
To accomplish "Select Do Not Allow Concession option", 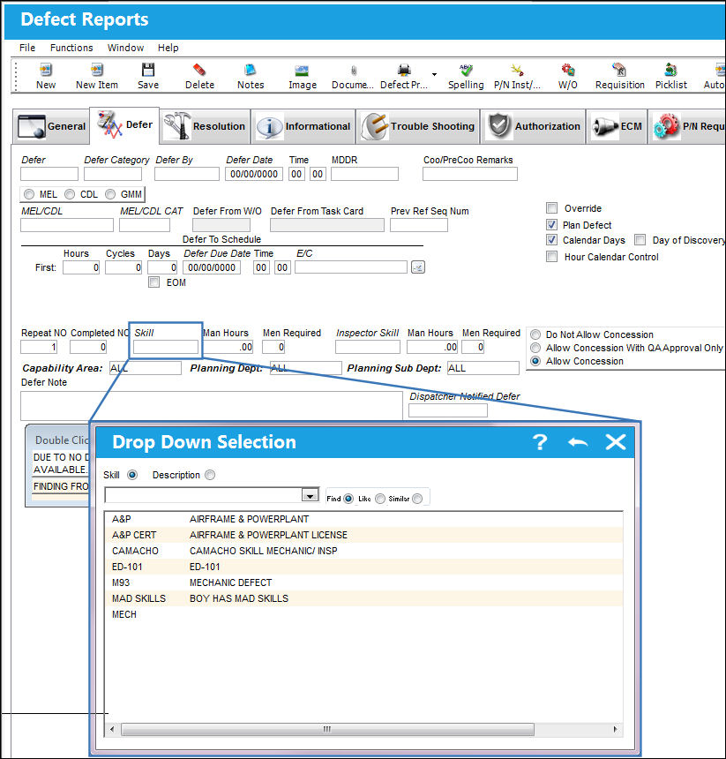I will point(535,334).
